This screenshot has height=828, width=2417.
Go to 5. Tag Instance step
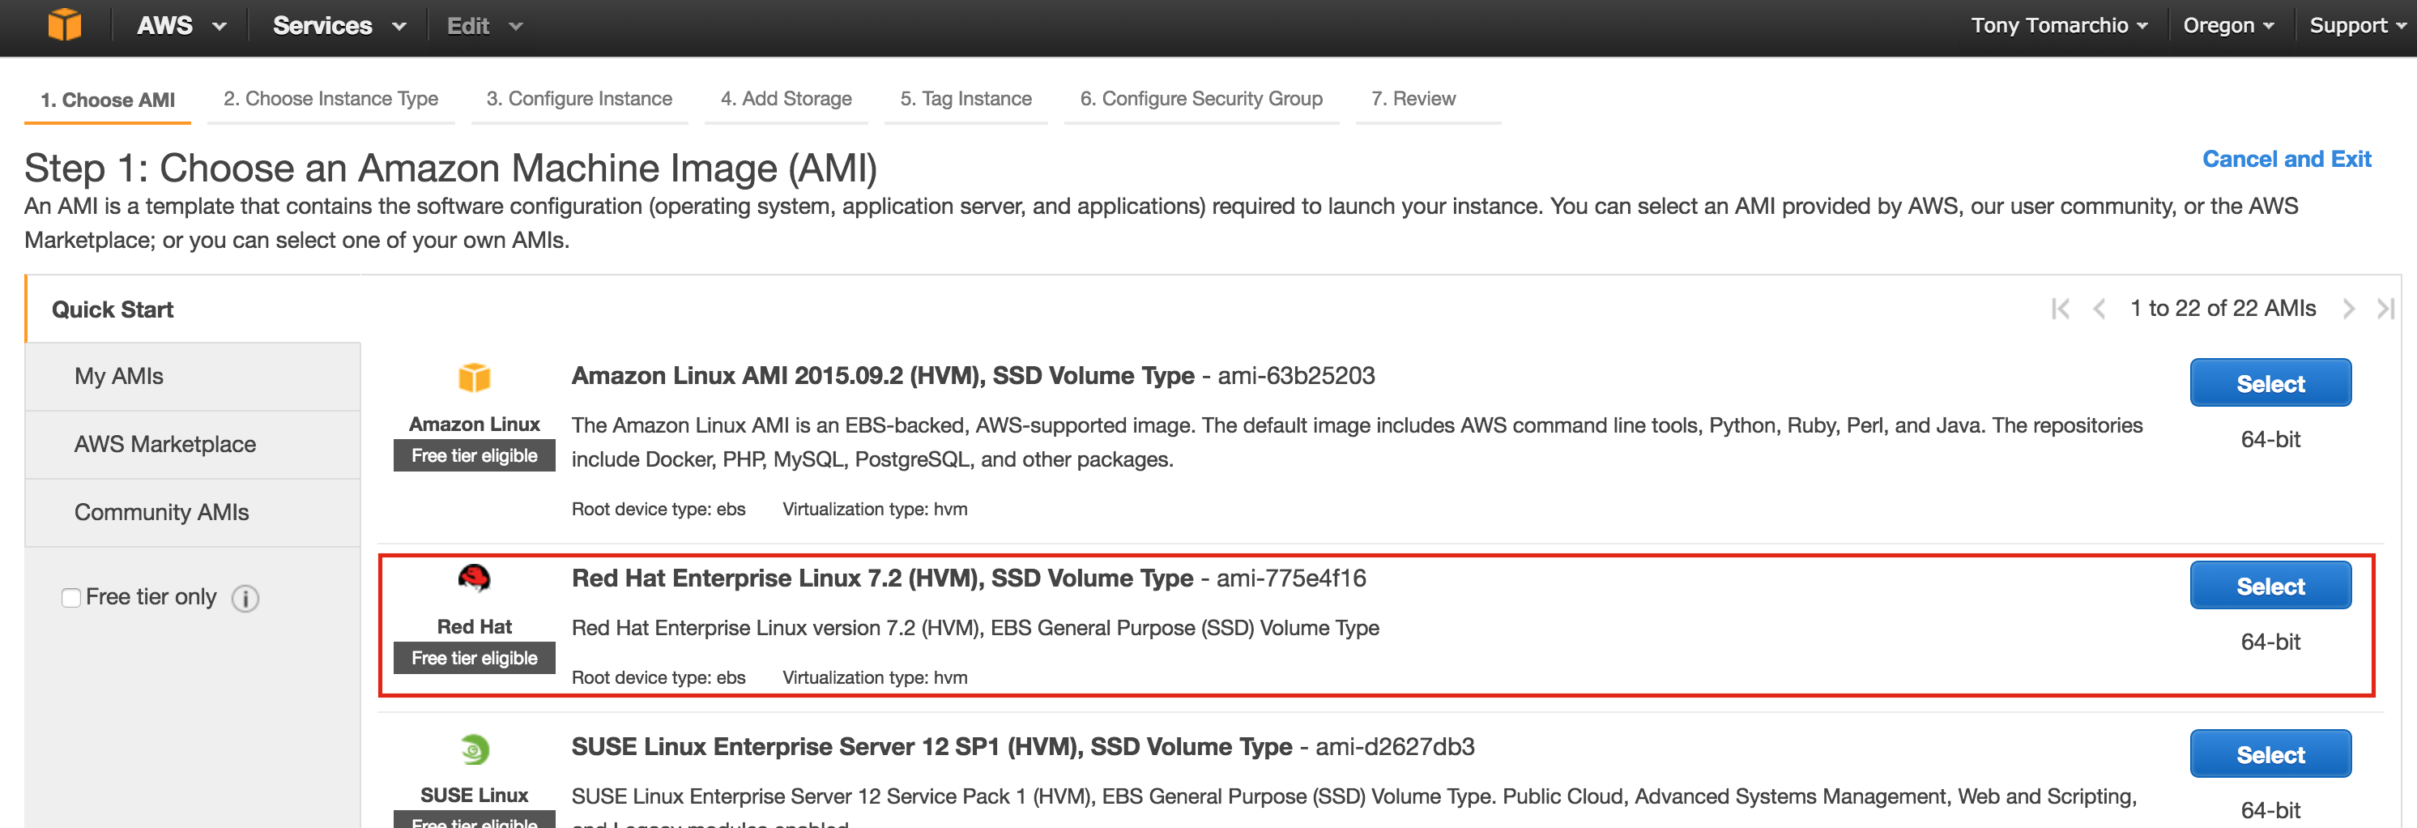(966, 99)
